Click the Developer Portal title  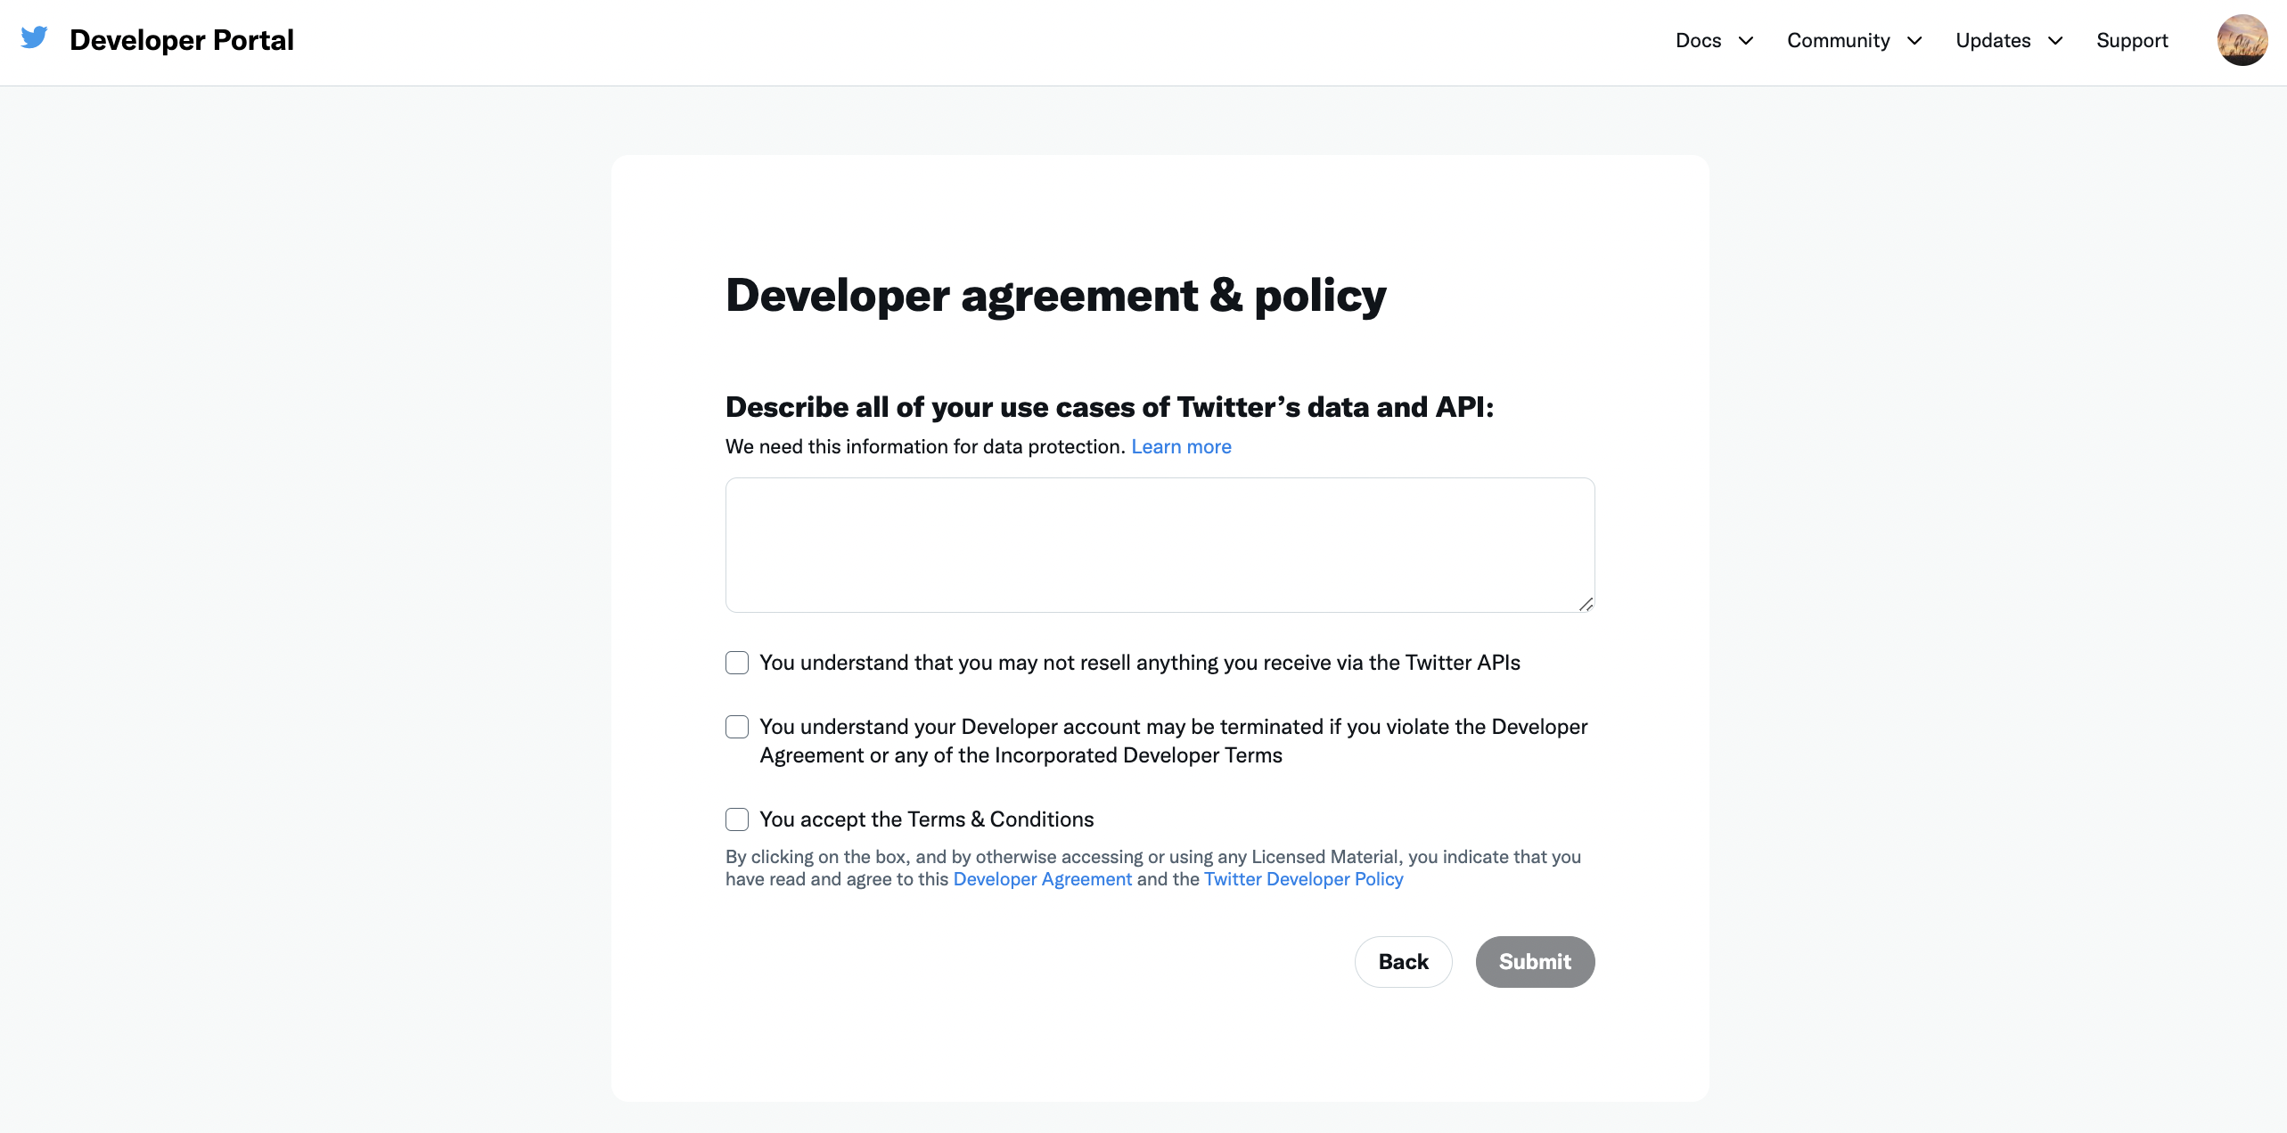pos(182,40)
